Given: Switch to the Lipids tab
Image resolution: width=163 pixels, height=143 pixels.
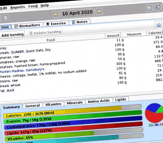Looking at the screenshot, I should 120,100.
